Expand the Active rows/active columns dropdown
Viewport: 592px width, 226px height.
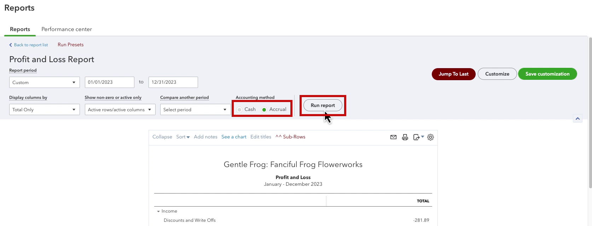120,109
